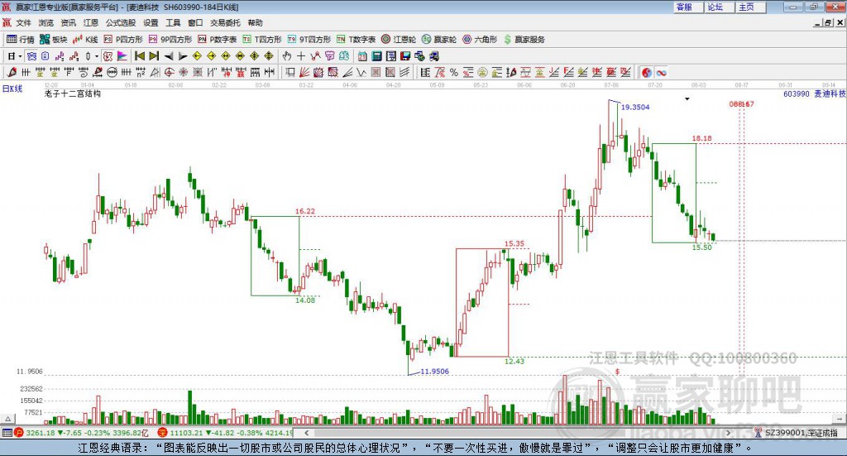This screenshot has height=456, width=847.
Task: Launch the 江恩轮 Gann wheel
Action: coord(399,40)
